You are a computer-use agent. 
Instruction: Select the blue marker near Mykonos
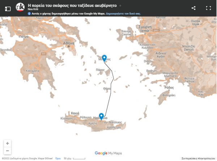coord(104,58)
